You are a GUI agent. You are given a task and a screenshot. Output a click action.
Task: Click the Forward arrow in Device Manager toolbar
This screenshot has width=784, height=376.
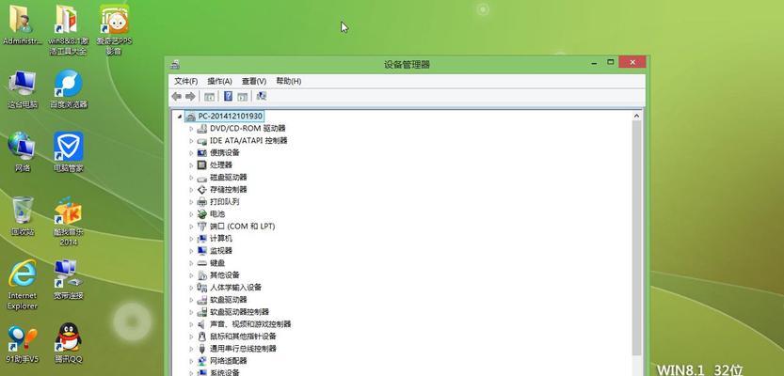click(190, 96)
